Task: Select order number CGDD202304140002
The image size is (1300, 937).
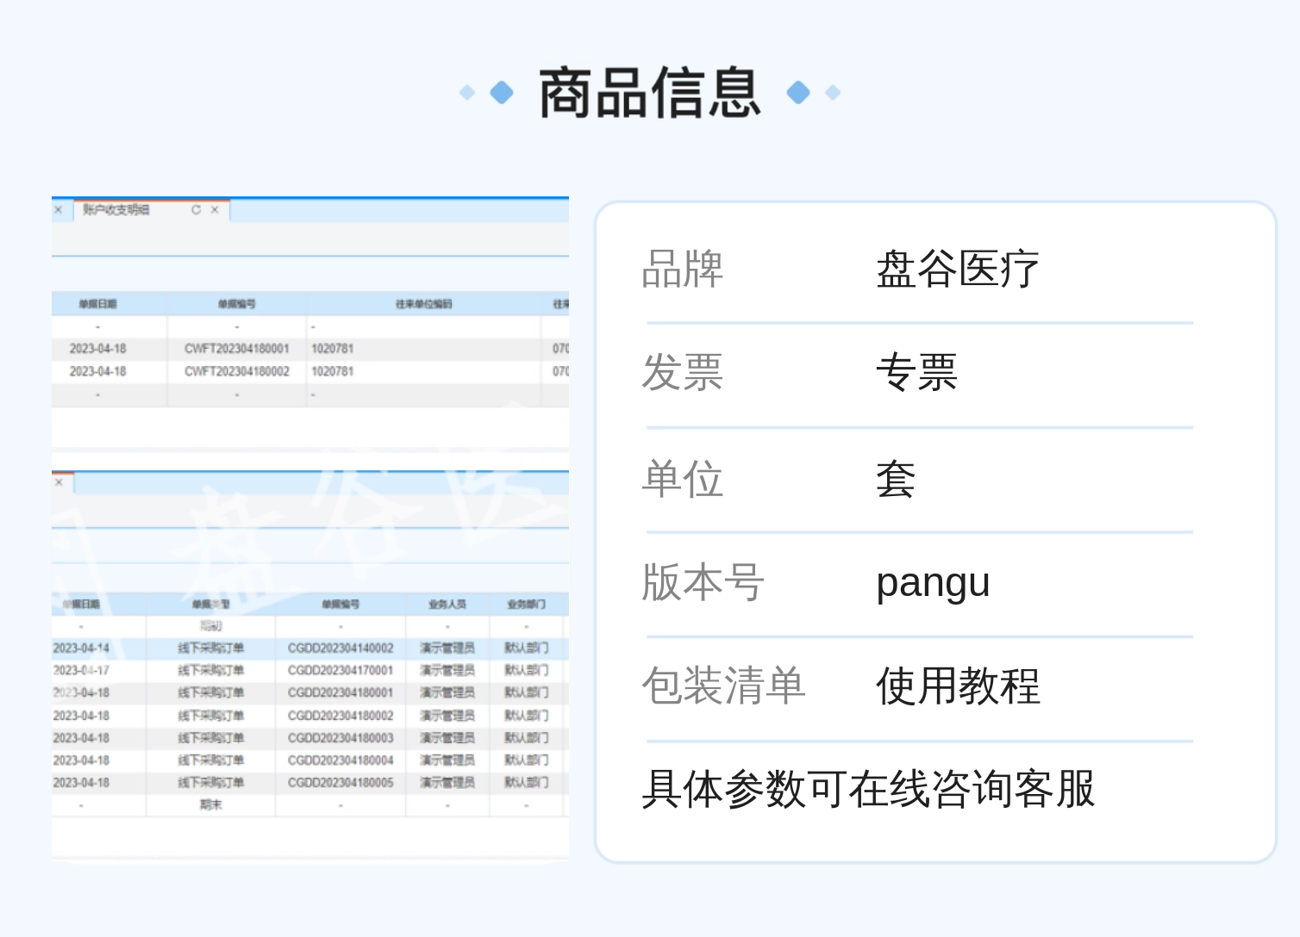Action: [341, 648]
